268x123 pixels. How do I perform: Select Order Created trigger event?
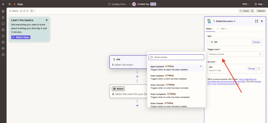point(176,104)
